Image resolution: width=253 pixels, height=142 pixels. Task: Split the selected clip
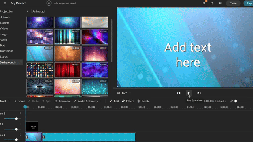(x=47, y=101)
